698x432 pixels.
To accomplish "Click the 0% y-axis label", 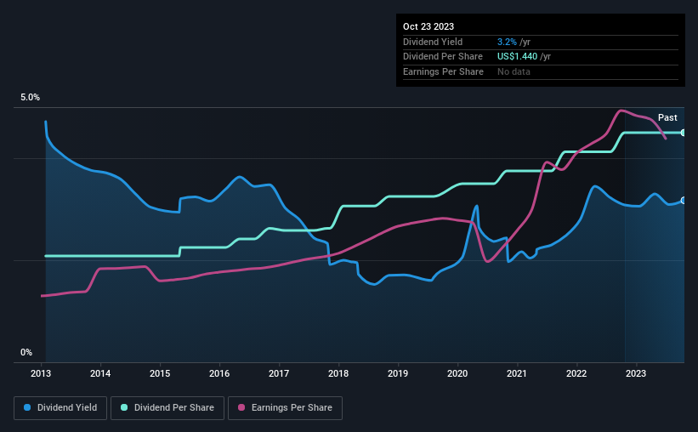I will click(26, 352).
